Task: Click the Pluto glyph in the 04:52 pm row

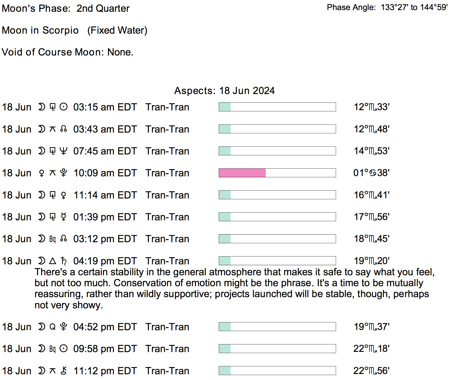Action: [63, 327]
